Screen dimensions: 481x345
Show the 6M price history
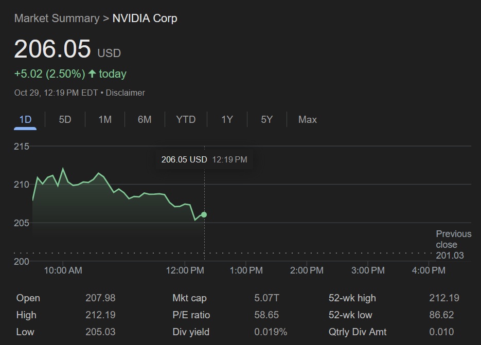(x=145, y=120)
